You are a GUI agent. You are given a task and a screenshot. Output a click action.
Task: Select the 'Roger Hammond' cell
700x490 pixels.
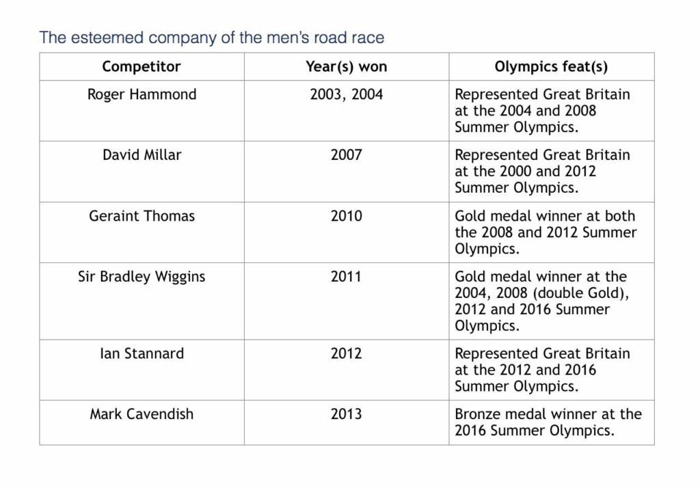tap(142, 94)
